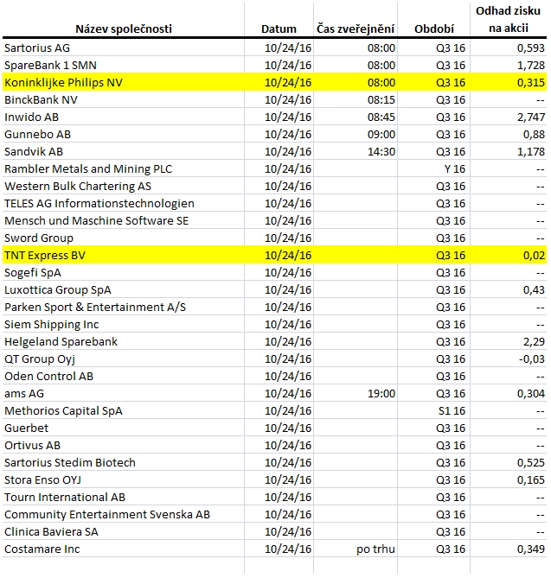Click the estimate value '0,525'

531,463
